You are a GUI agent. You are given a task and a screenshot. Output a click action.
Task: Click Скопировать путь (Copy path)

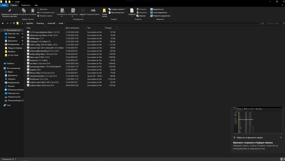tap(46, 12)
